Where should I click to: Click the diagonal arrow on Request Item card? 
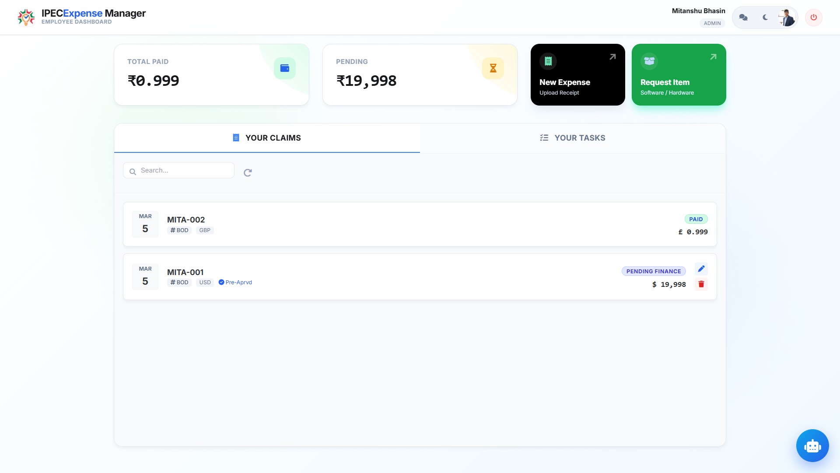point(713,56)
